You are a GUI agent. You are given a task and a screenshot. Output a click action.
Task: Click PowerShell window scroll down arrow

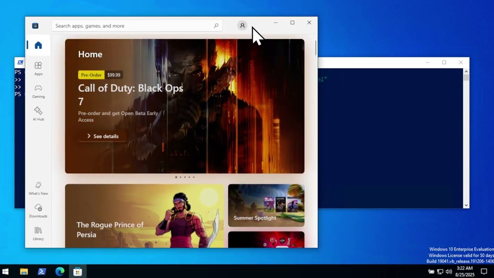[x=466, y=205]
